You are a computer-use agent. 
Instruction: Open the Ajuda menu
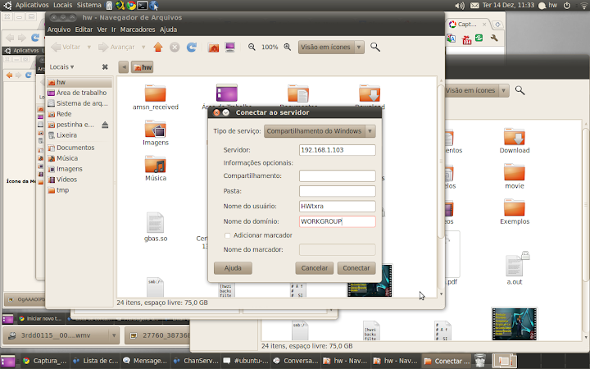click(168, 30)
